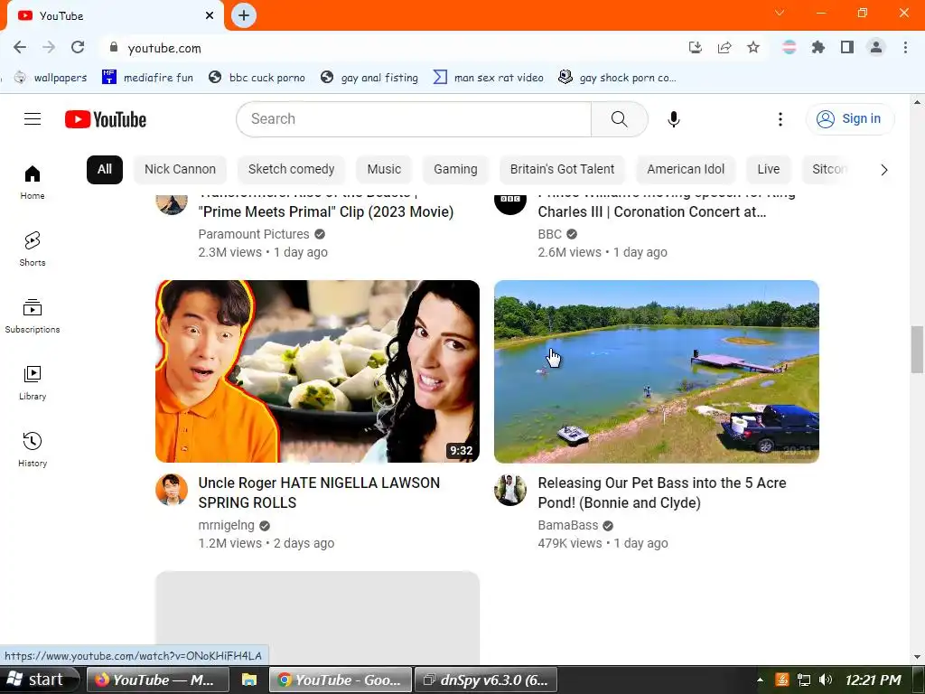925x694 pixels.
Task: Open the Chrome three-dot menu
Action: [x=905, y=47]
